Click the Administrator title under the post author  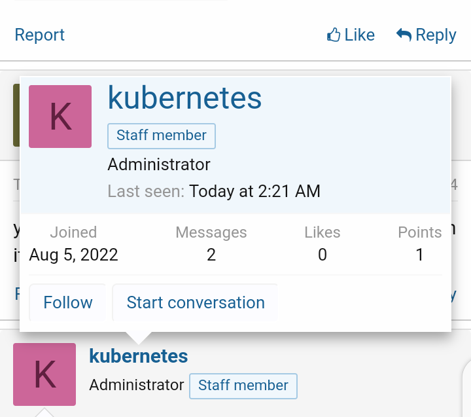(137, 385)
